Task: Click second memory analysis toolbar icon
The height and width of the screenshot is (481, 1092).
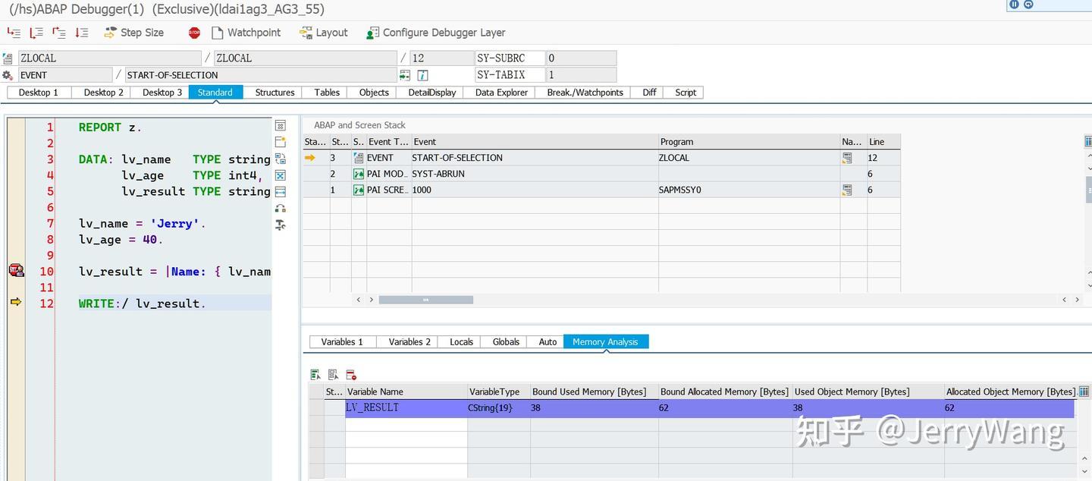Action: (334, 375)
